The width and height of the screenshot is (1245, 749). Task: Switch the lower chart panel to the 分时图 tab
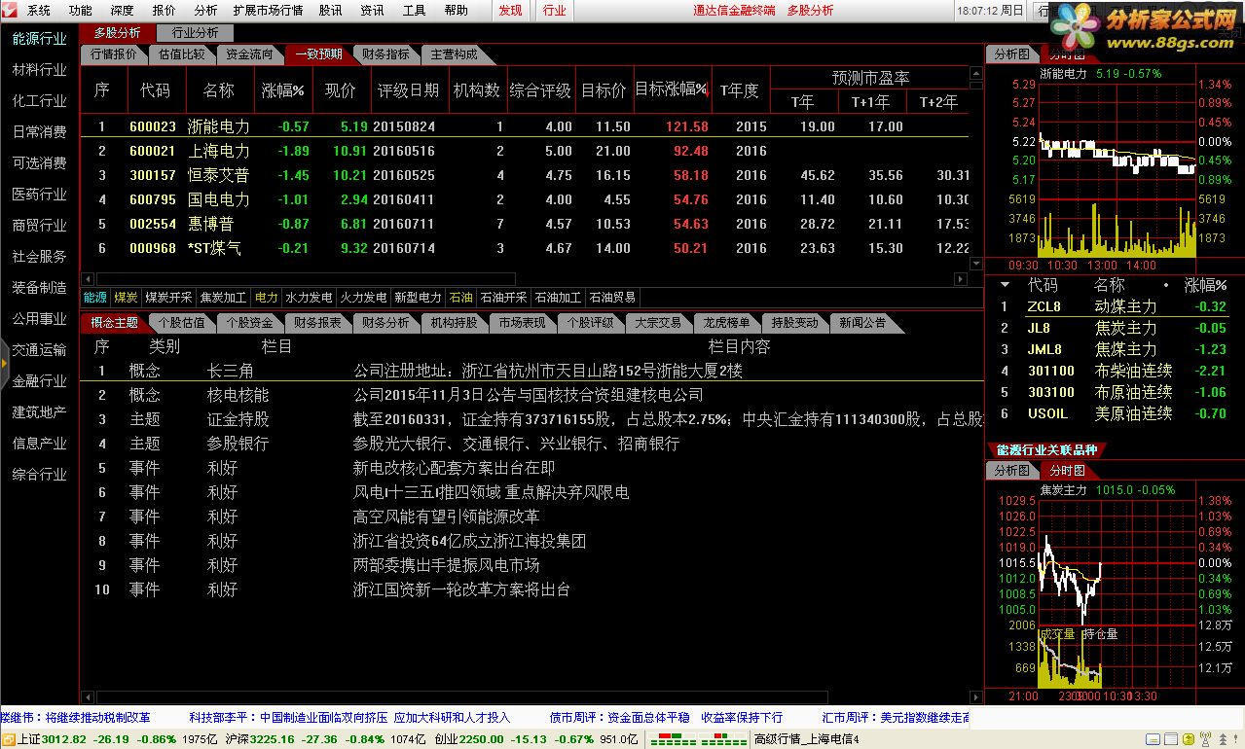(x=1068, y=471)
